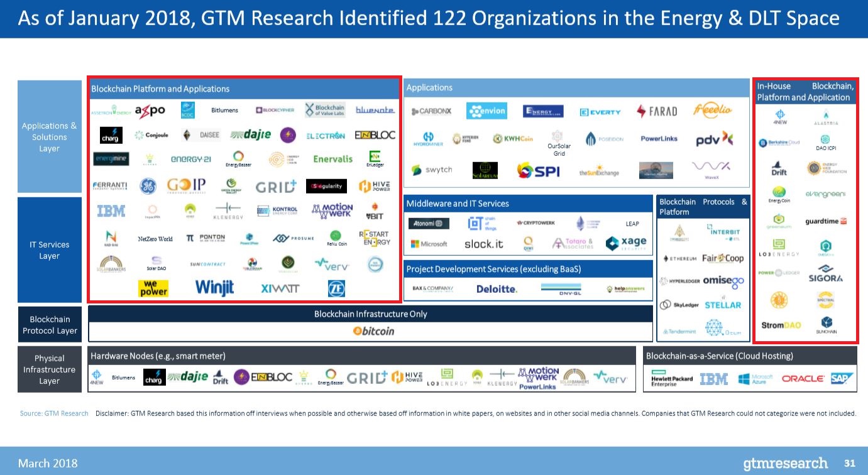Click the XIWATT logo

coord(280,288)
